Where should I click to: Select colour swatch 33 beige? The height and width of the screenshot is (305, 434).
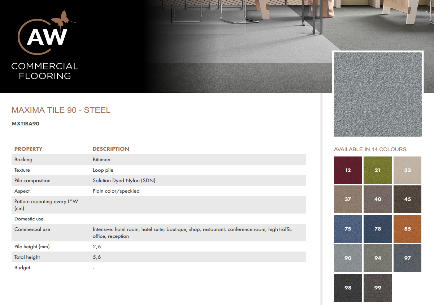coord(407,170)
